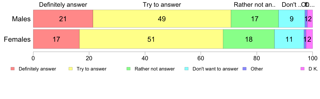320x99 pixels.
Task: Click the truncated Rather not an.. header
Action: [x=255, y=5]
